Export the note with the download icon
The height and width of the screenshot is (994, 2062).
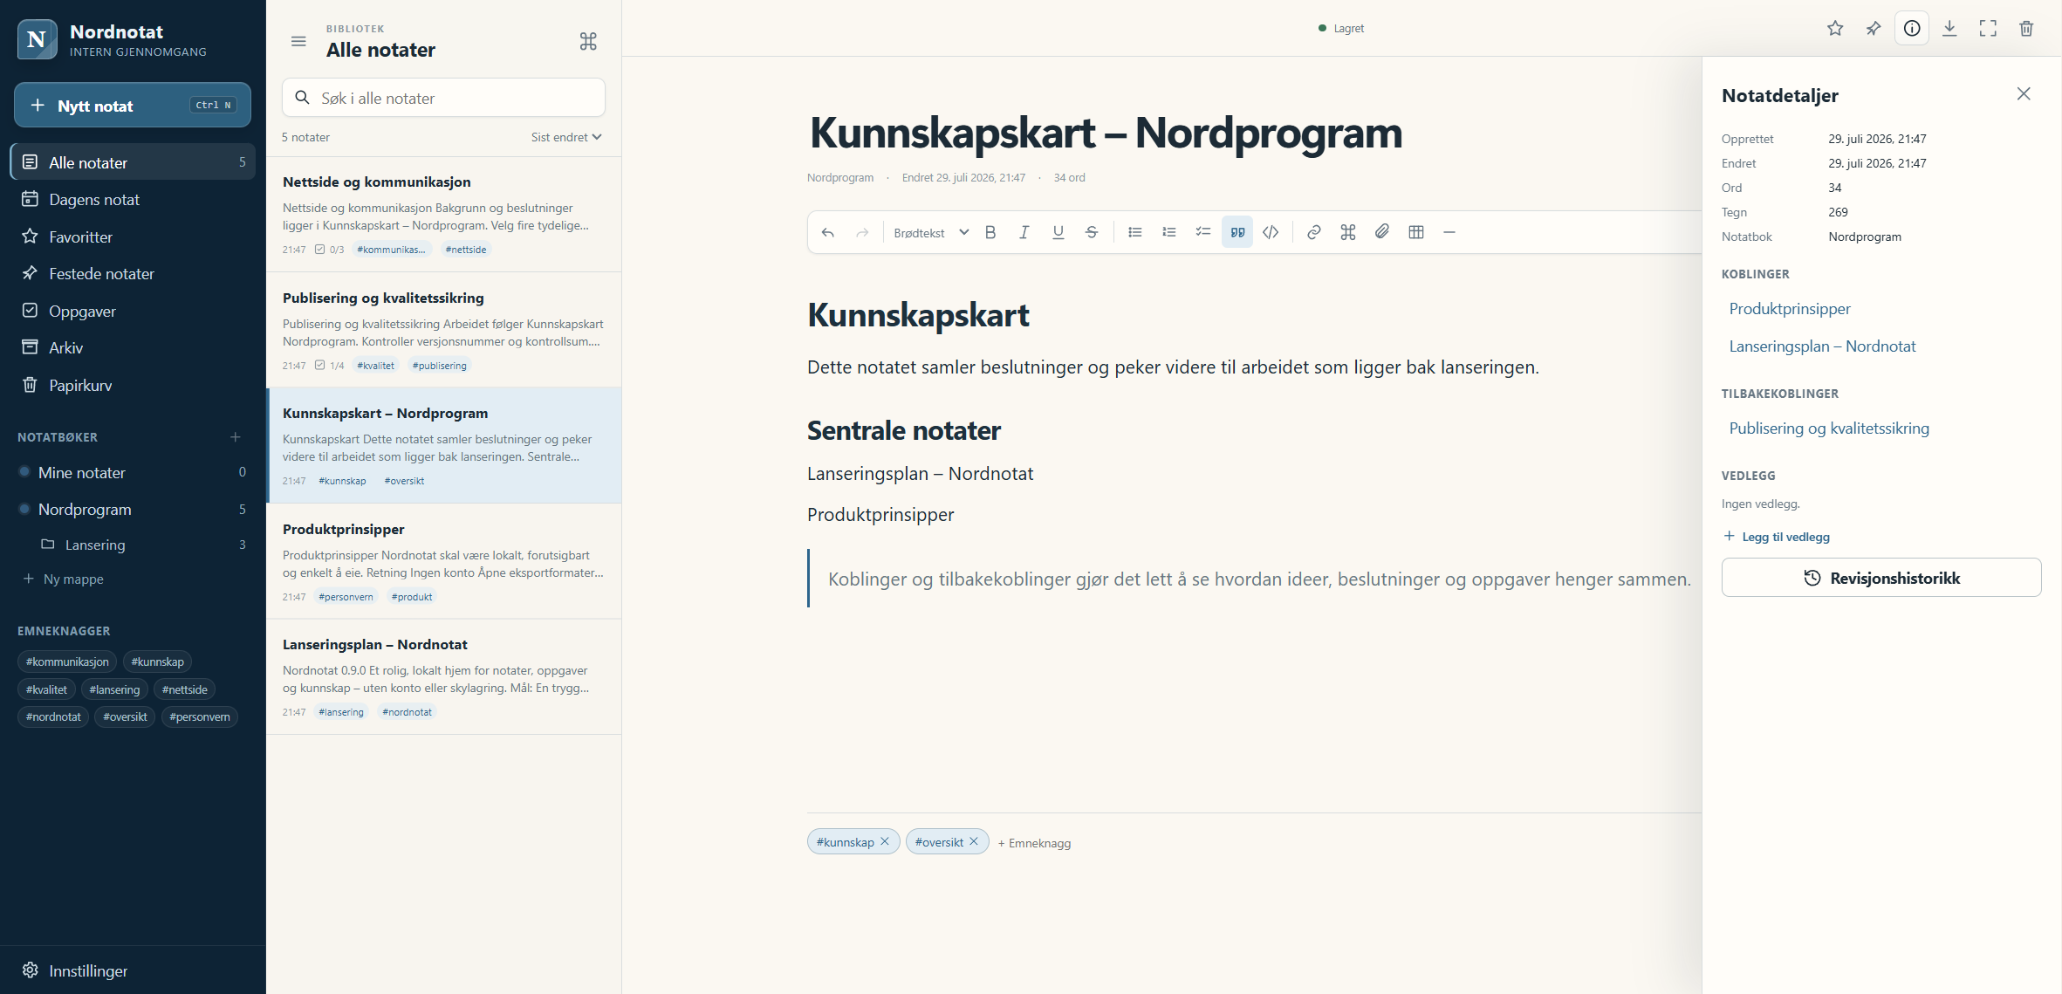pos(1949,29)
